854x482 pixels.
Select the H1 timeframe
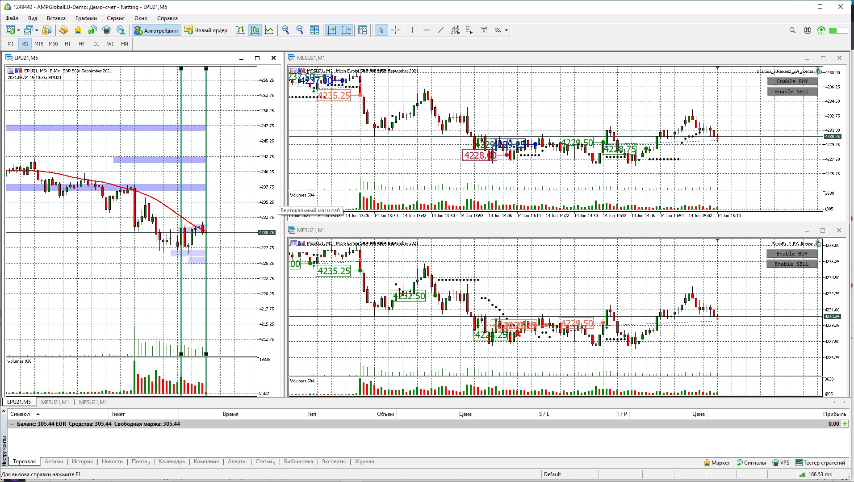point(67,44)
